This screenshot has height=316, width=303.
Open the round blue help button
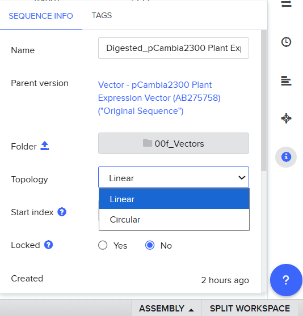[286, 280]
